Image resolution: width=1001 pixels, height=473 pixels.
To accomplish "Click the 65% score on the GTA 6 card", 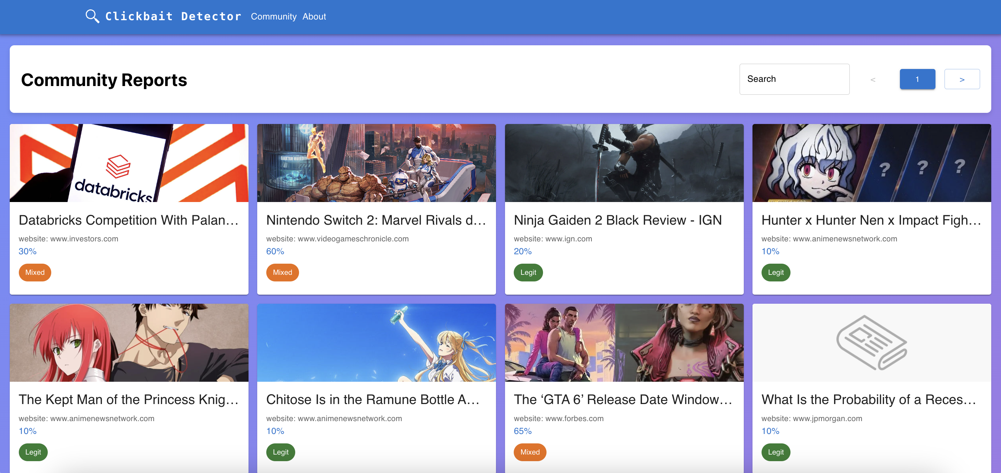I will (x=522, y=431).
